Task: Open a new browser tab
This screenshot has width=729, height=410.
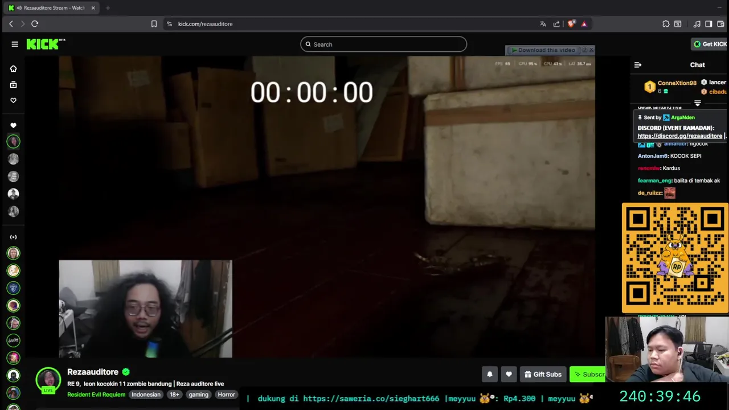Action: (108, 8)
